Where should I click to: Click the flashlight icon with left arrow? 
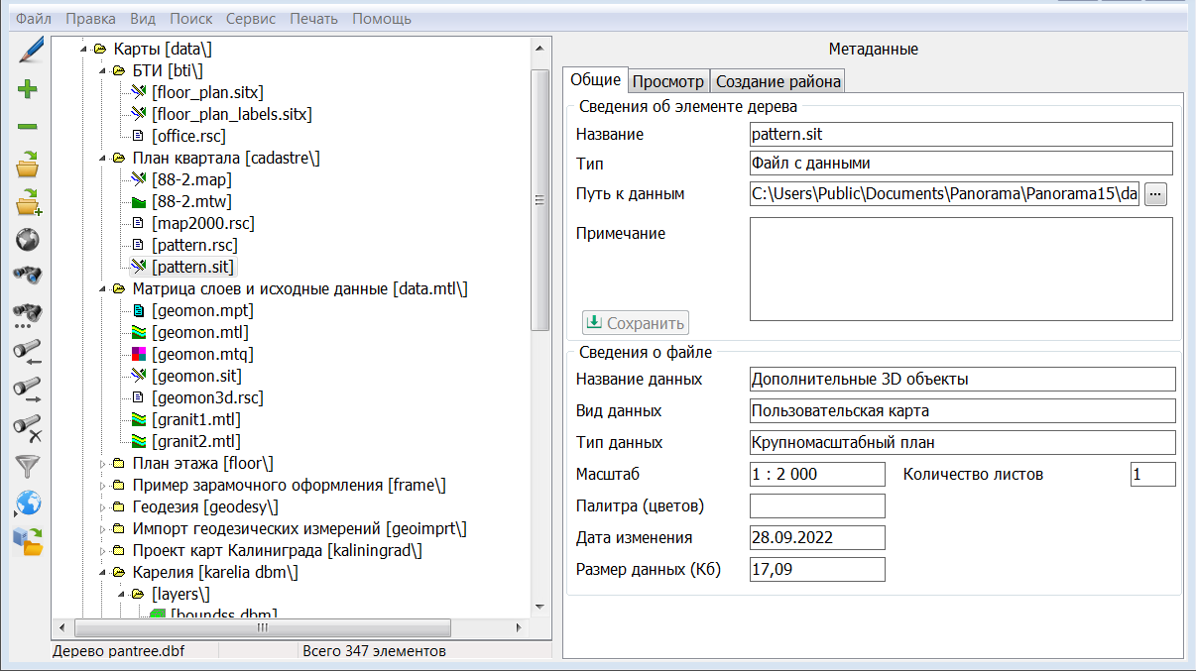[x=28, y=350]
